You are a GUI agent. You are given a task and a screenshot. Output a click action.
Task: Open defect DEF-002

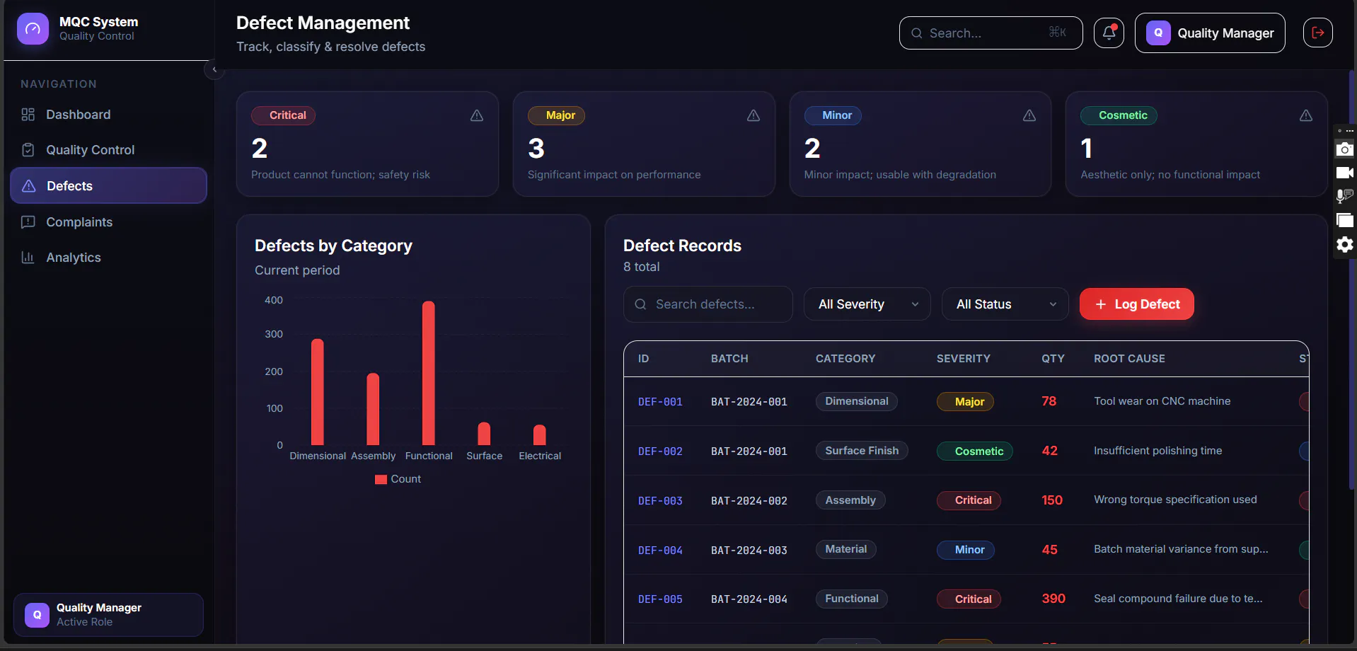(660, 451)
